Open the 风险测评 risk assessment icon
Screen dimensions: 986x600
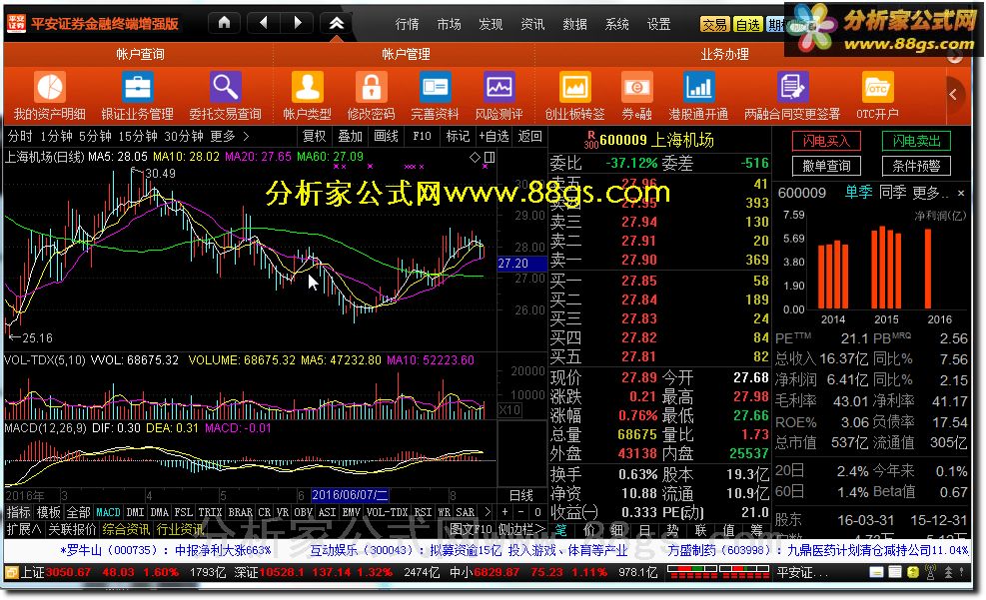coord(499,87)
